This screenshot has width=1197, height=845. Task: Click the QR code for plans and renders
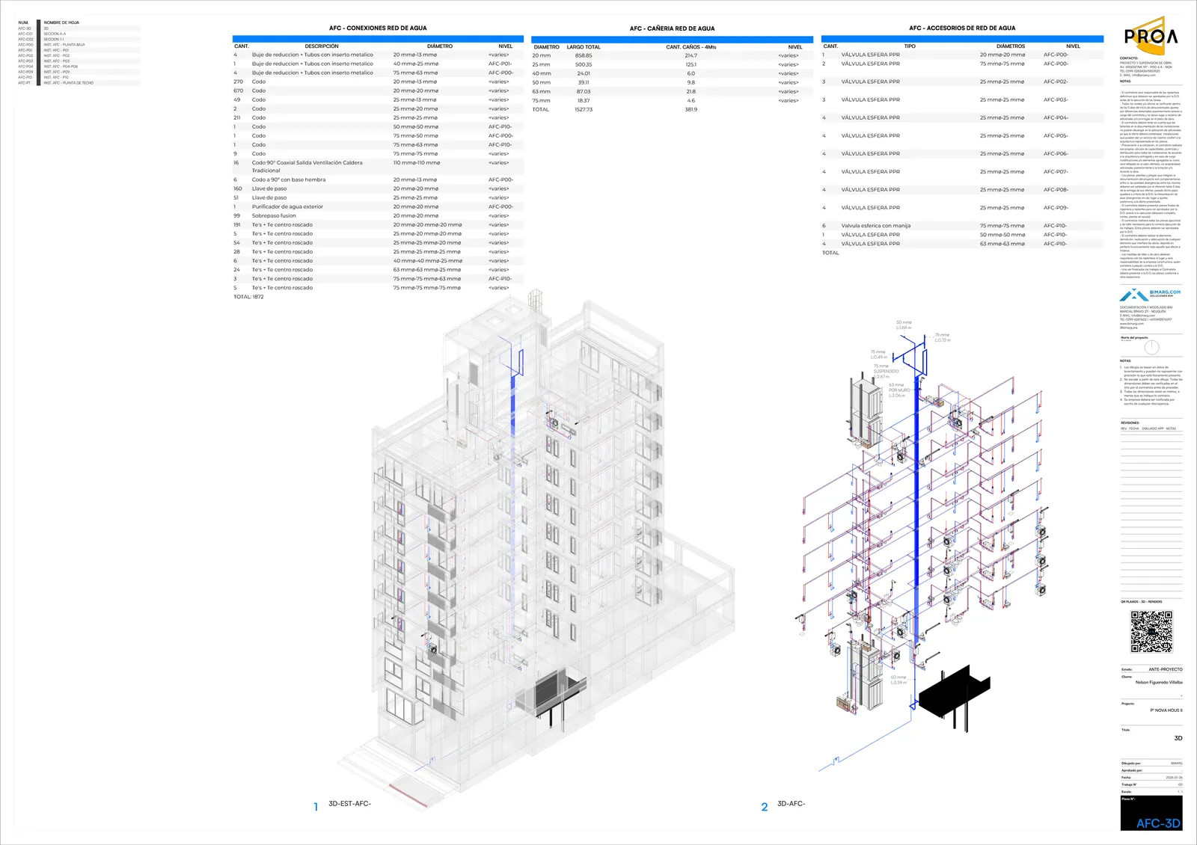[1151, 631]
